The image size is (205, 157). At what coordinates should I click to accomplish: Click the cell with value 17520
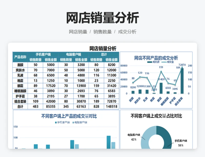point(51,86)
